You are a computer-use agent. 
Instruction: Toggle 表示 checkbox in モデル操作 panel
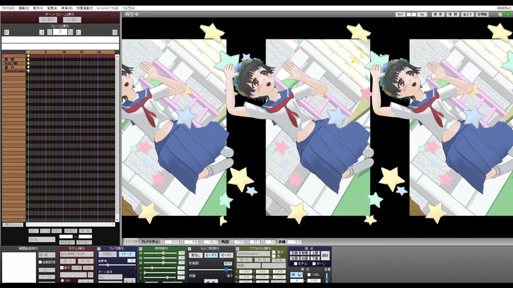(x=62, y=268)
